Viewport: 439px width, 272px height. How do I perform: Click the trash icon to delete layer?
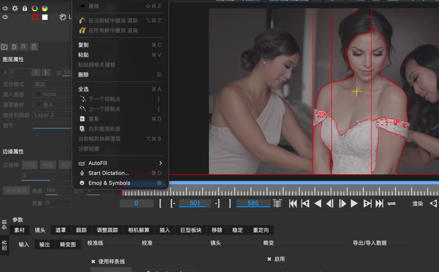click(34, 47)
